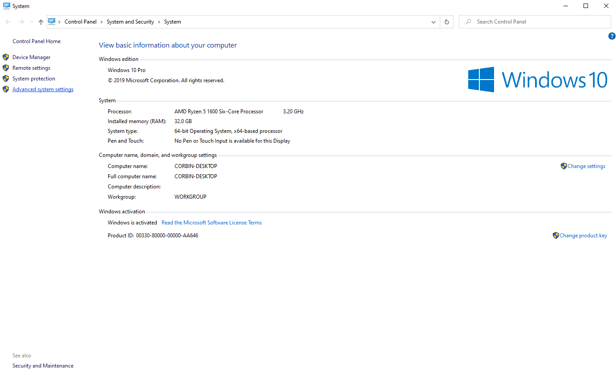This screenshot has width=616, height=376.
Task: Open Security and Maintenance link
Action: (x=43, y=366)
